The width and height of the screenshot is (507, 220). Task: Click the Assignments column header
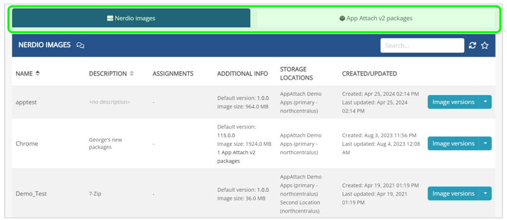click(173, 73)
